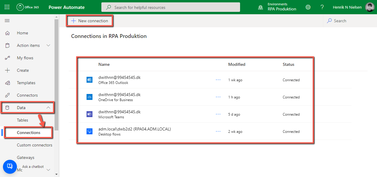Screen dimensions: 377x177
Task: Open the Create page
Action: click(x=23, y=70)
